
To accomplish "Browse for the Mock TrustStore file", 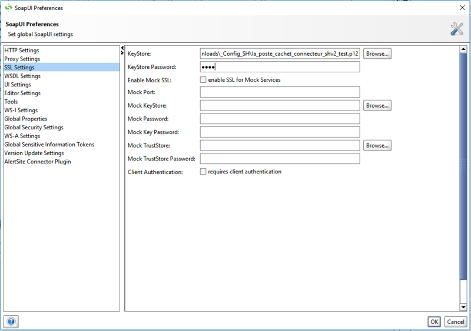I will point(377,146).
